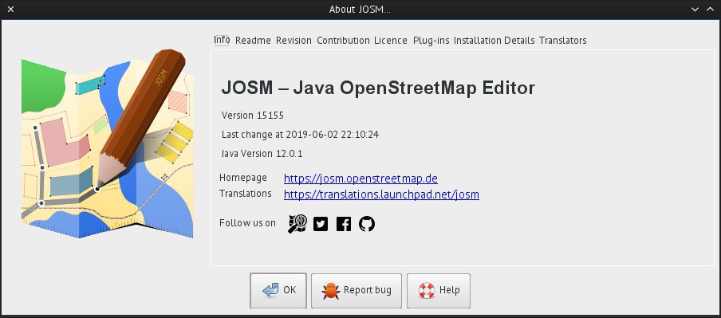Close the About JOSM dialog window
Image resolution: width=721 pixels, height=318 pixels.
[x=11, y=10]
